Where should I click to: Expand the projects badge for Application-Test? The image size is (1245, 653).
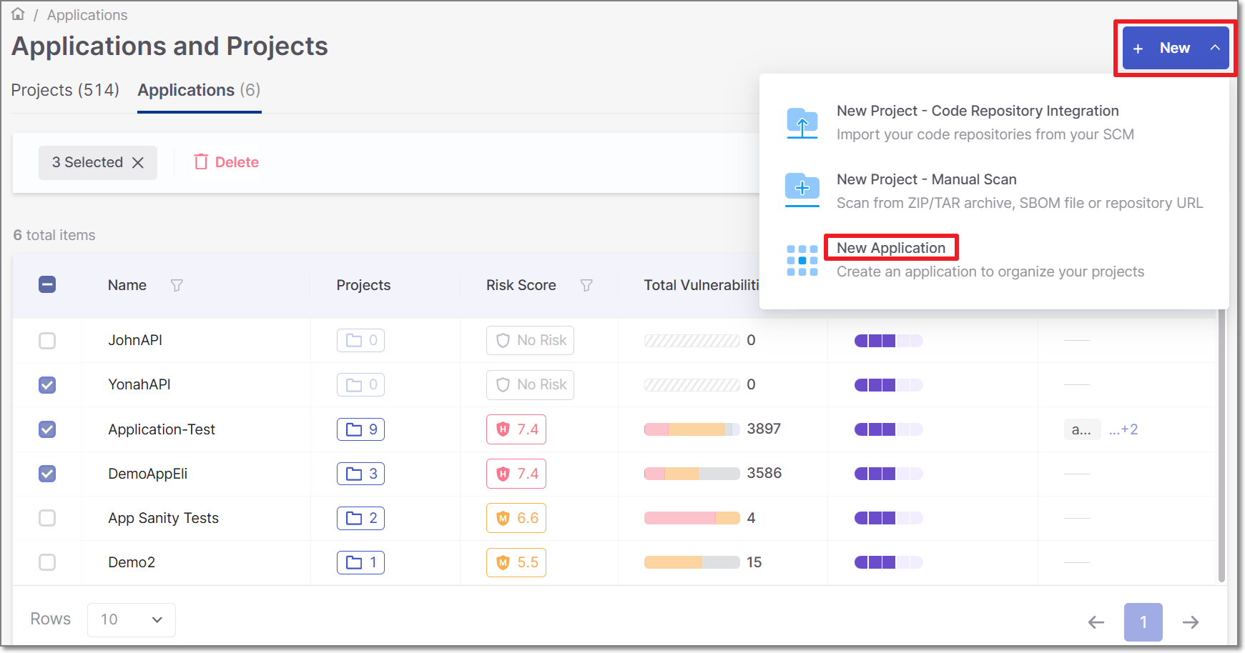(360, 429)
